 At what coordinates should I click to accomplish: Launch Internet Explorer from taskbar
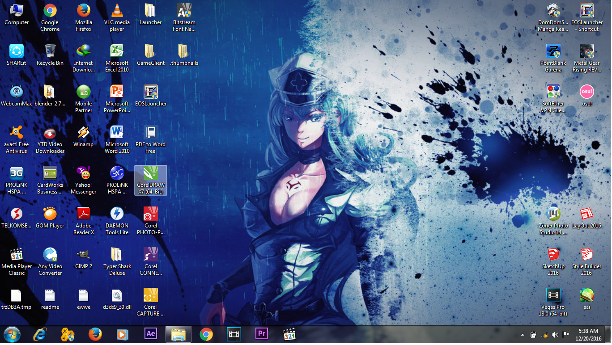click(40, 334)
